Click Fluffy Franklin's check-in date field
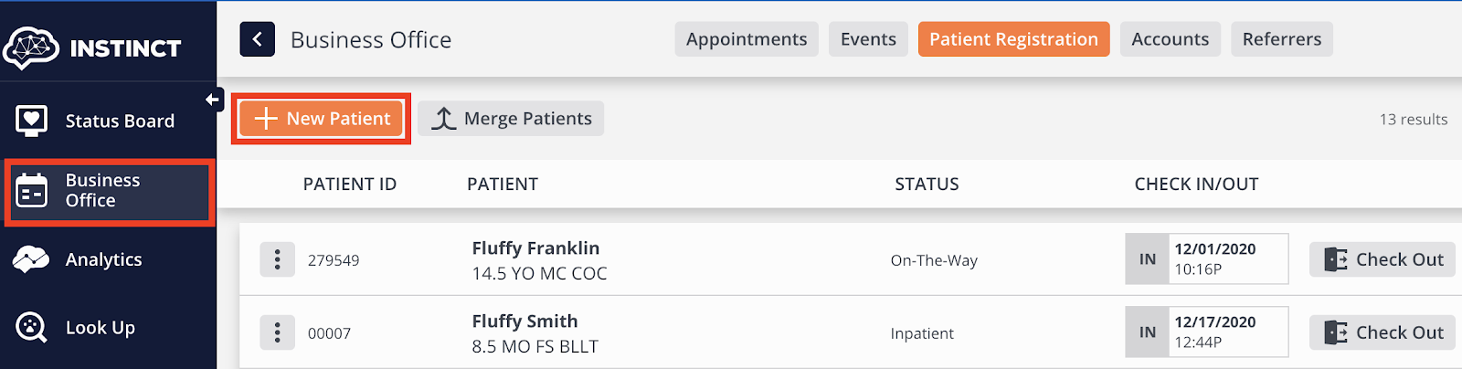The width and height of the screenshot is (1462, 369). click(1227, 259)
